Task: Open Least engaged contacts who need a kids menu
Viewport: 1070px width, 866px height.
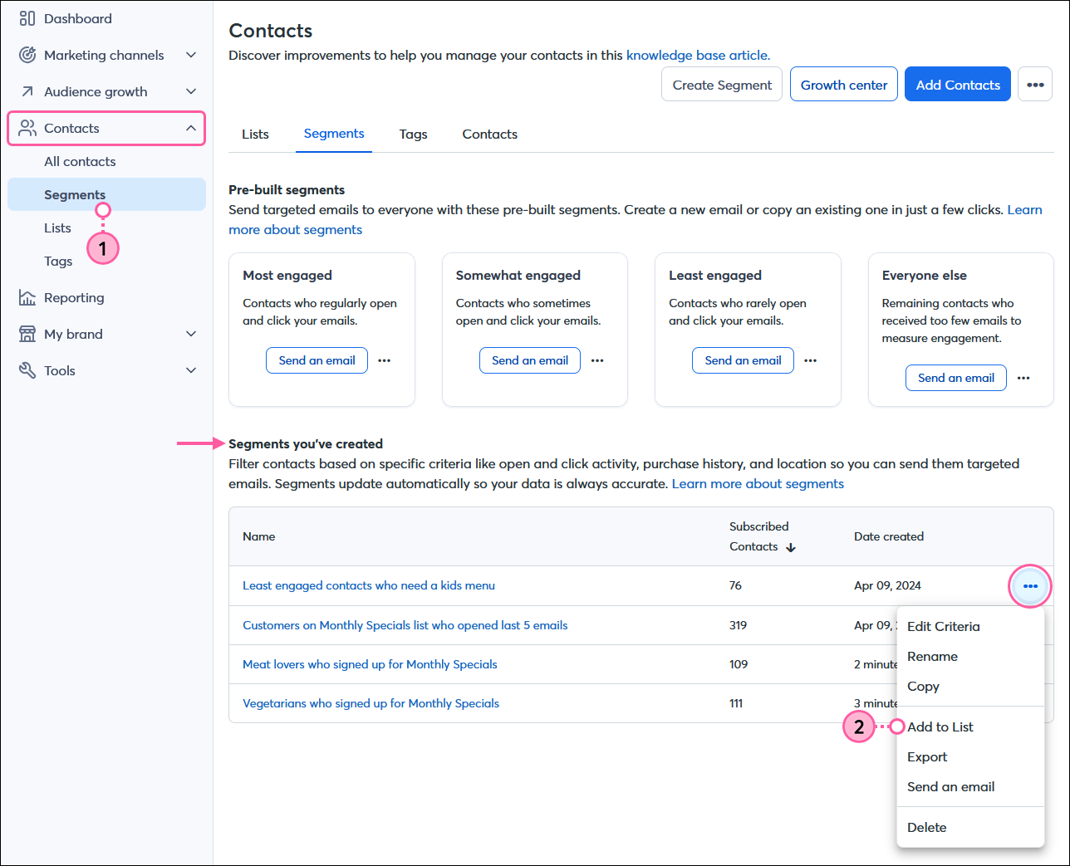Action: tap(369, 585)
